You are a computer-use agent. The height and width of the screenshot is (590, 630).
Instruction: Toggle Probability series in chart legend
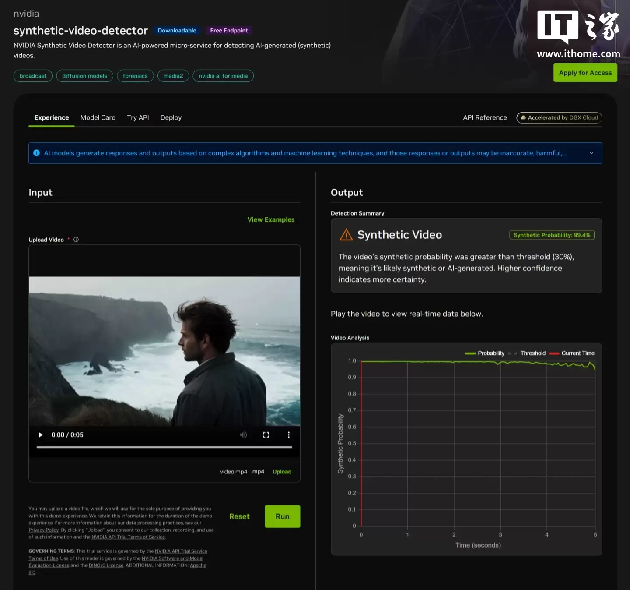(485, 353)
